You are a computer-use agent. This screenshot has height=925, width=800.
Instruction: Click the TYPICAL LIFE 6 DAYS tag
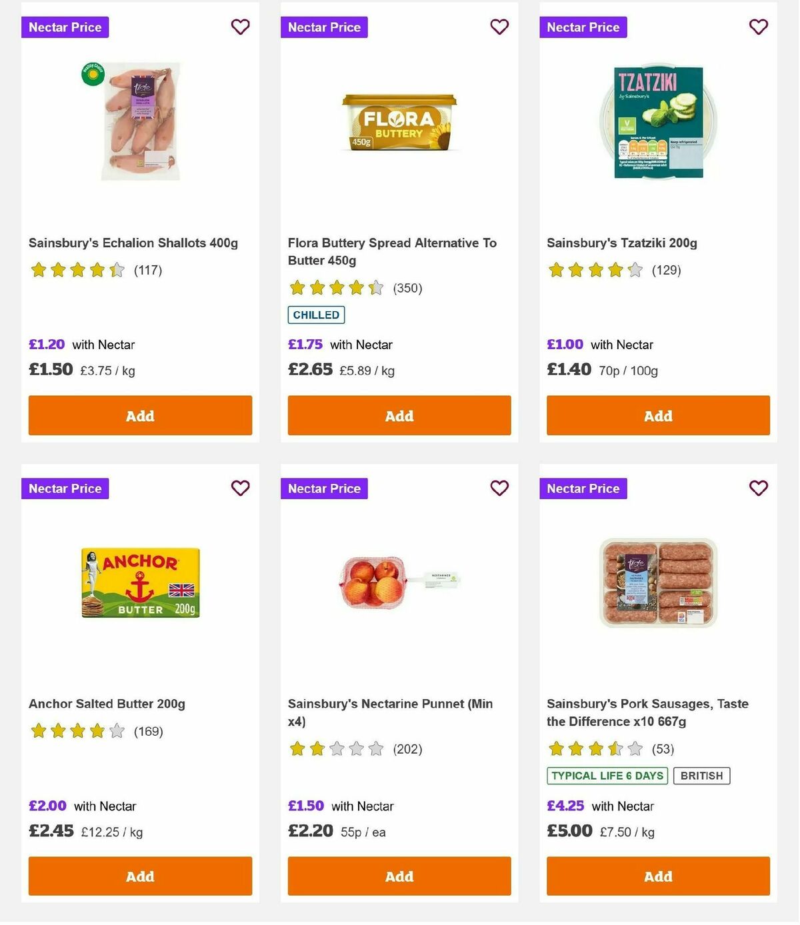click(606, 776)
